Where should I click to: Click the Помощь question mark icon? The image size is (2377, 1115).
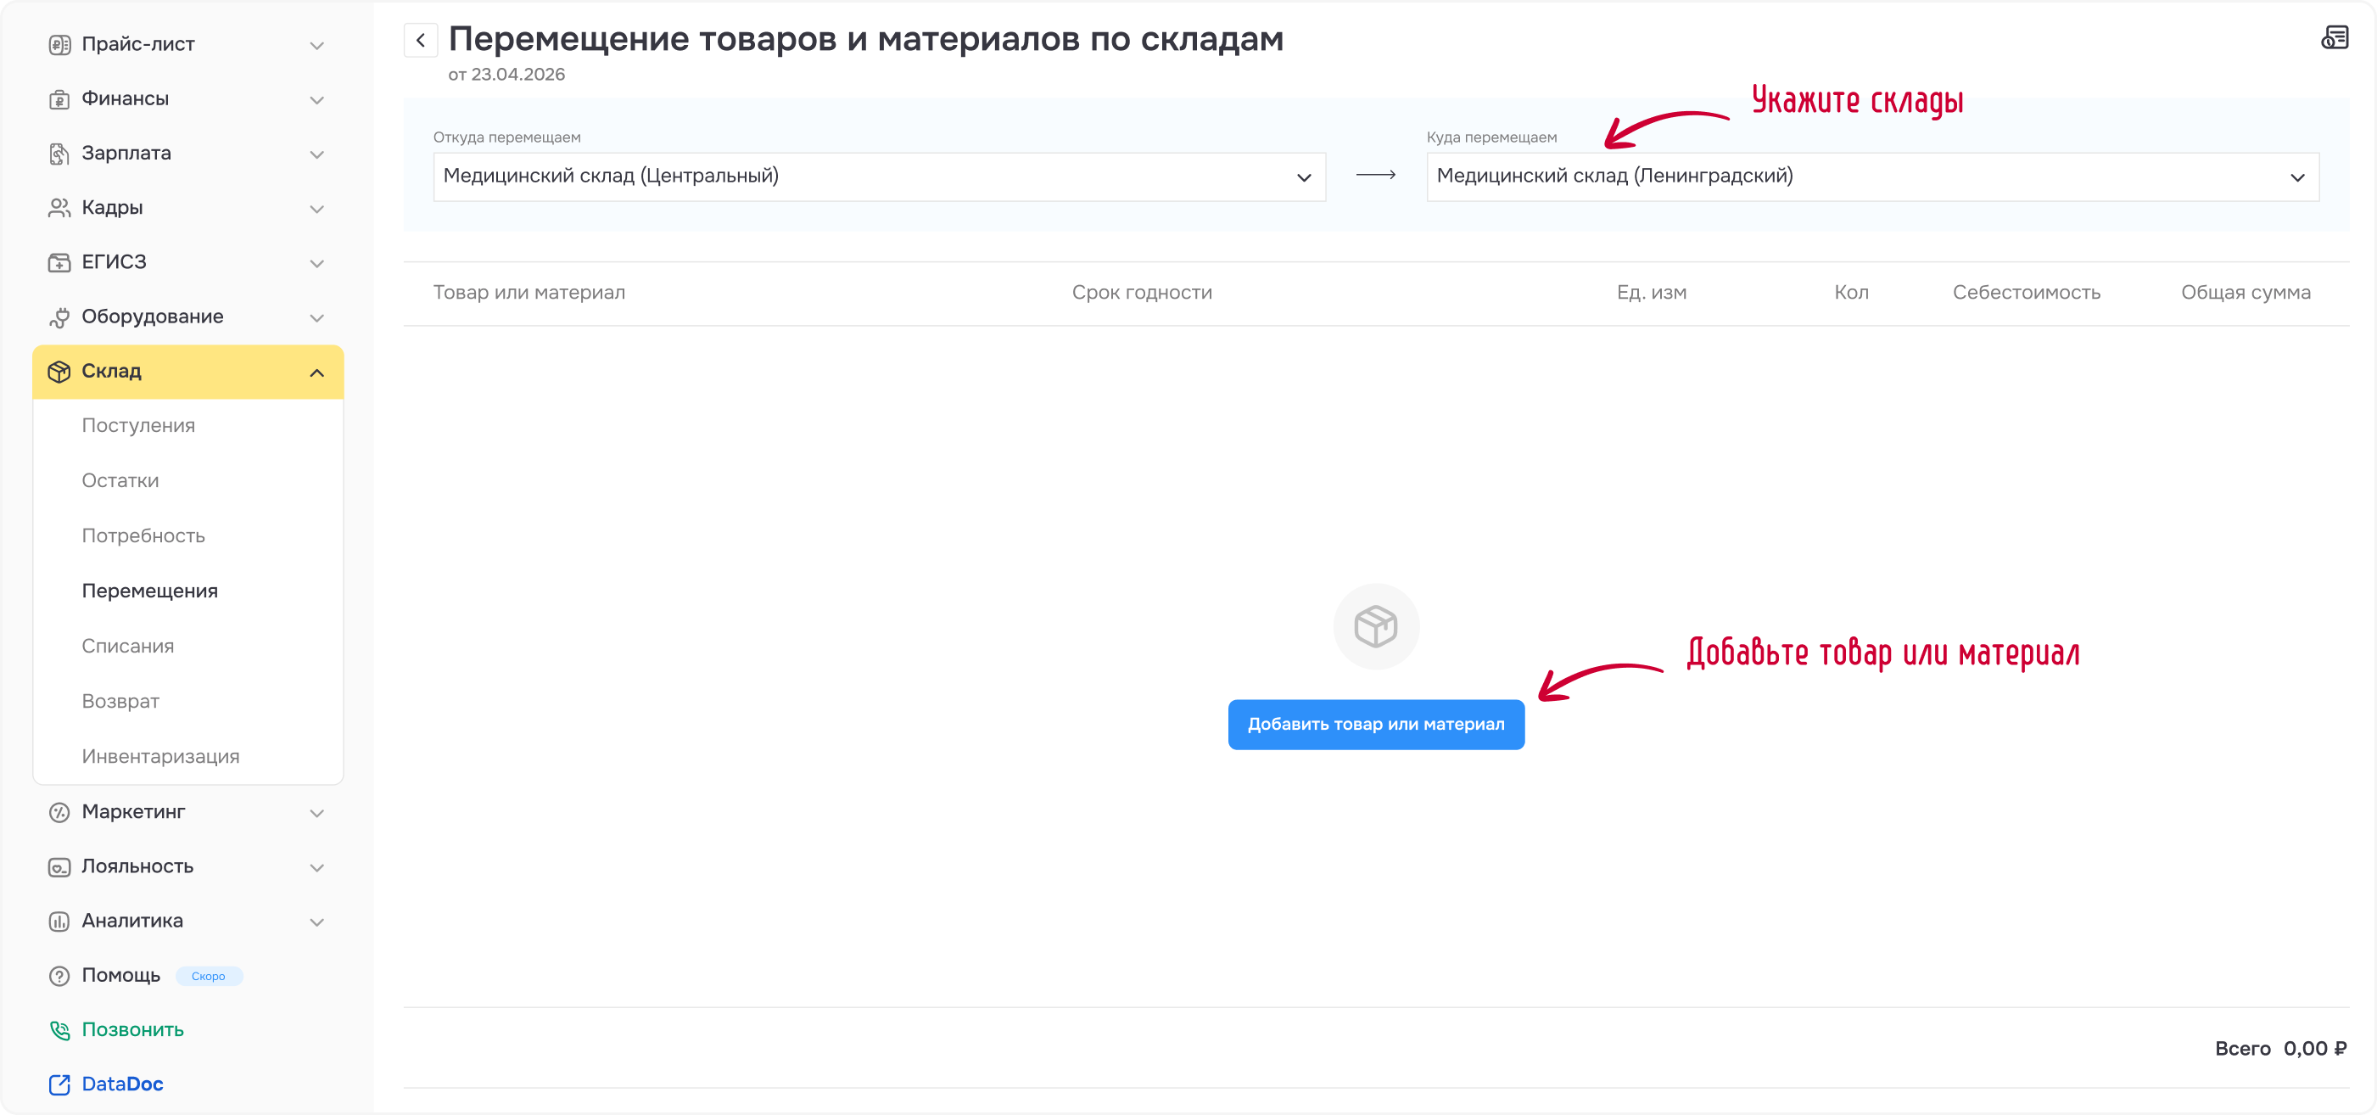59,976
